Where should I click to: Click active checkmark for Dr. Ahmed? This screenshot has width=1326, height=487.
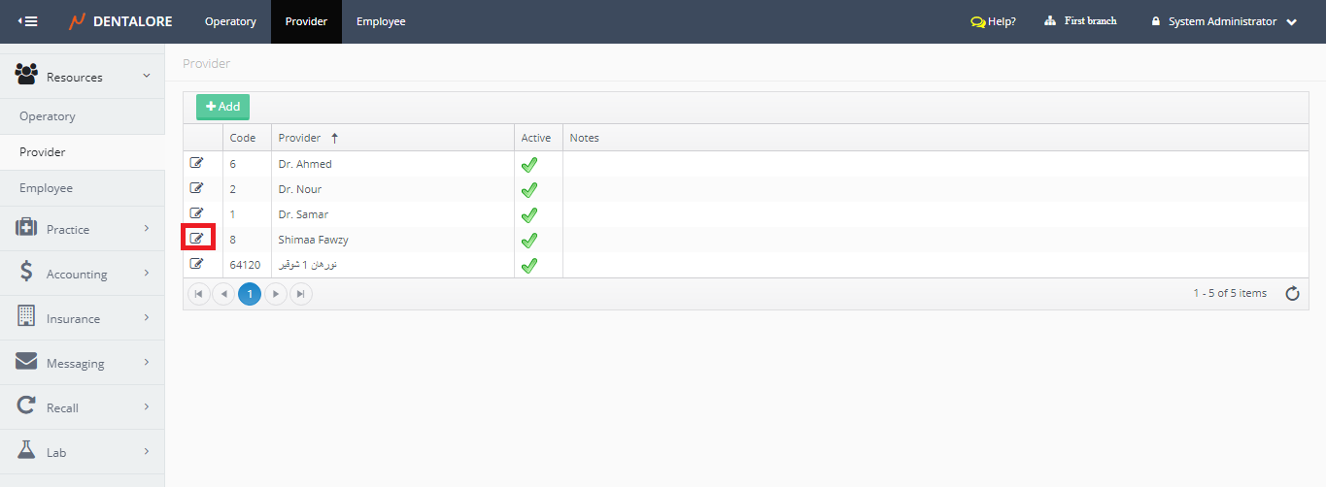click(529, 164)
